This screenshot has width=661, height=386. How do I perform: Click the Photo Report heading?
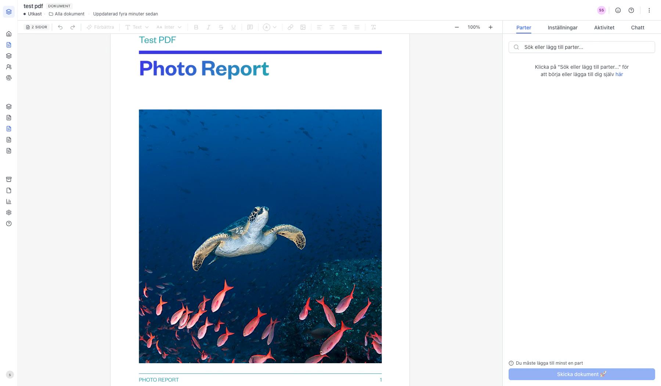click(x=204, y=69)
